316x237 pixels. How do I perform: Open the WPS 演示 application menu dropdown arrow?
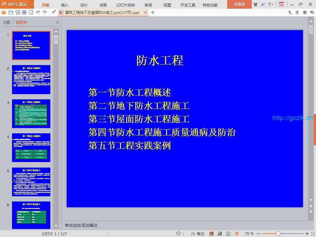[x=32, y=4]
